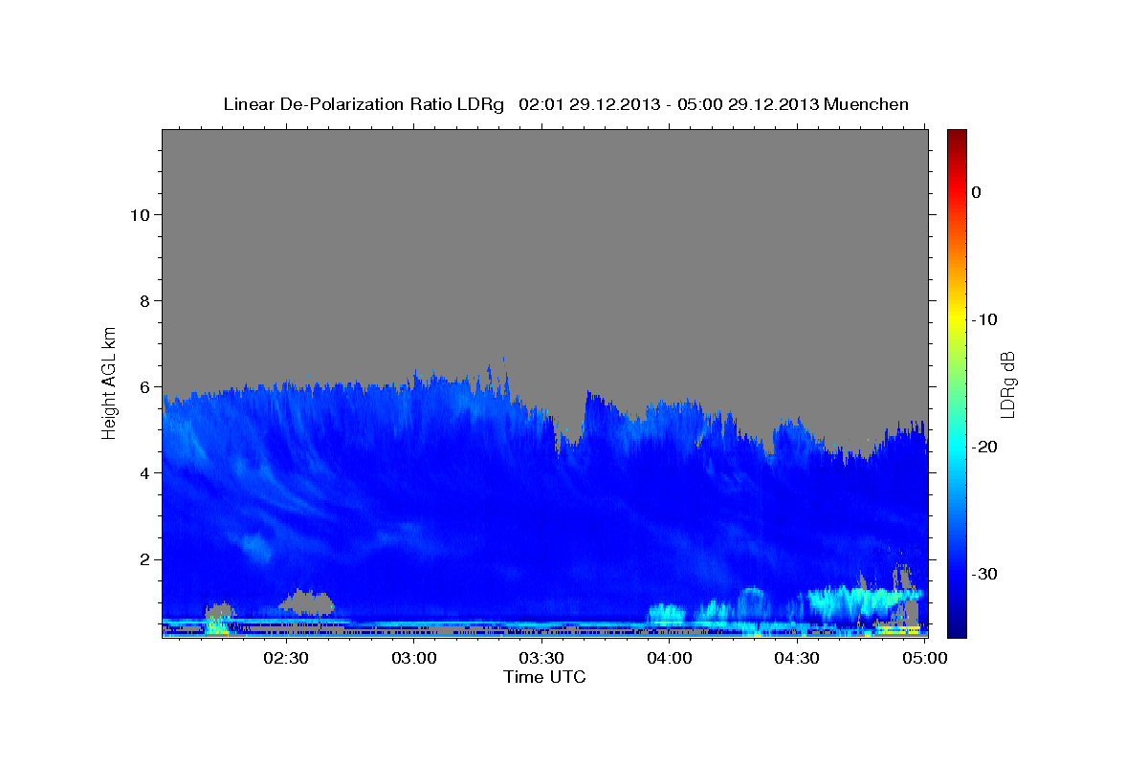
Task: Click the '03:00' time tick label
Action: (x=414, y=659)
